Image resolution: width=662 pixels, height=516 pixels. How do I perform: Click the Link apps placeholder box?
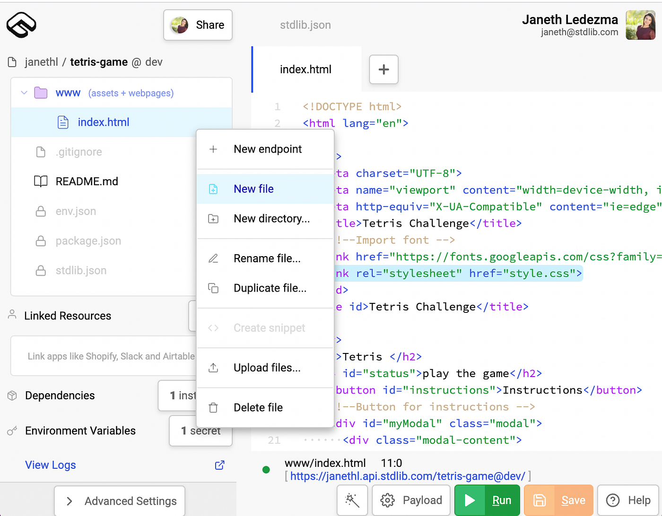coord(104,356)
